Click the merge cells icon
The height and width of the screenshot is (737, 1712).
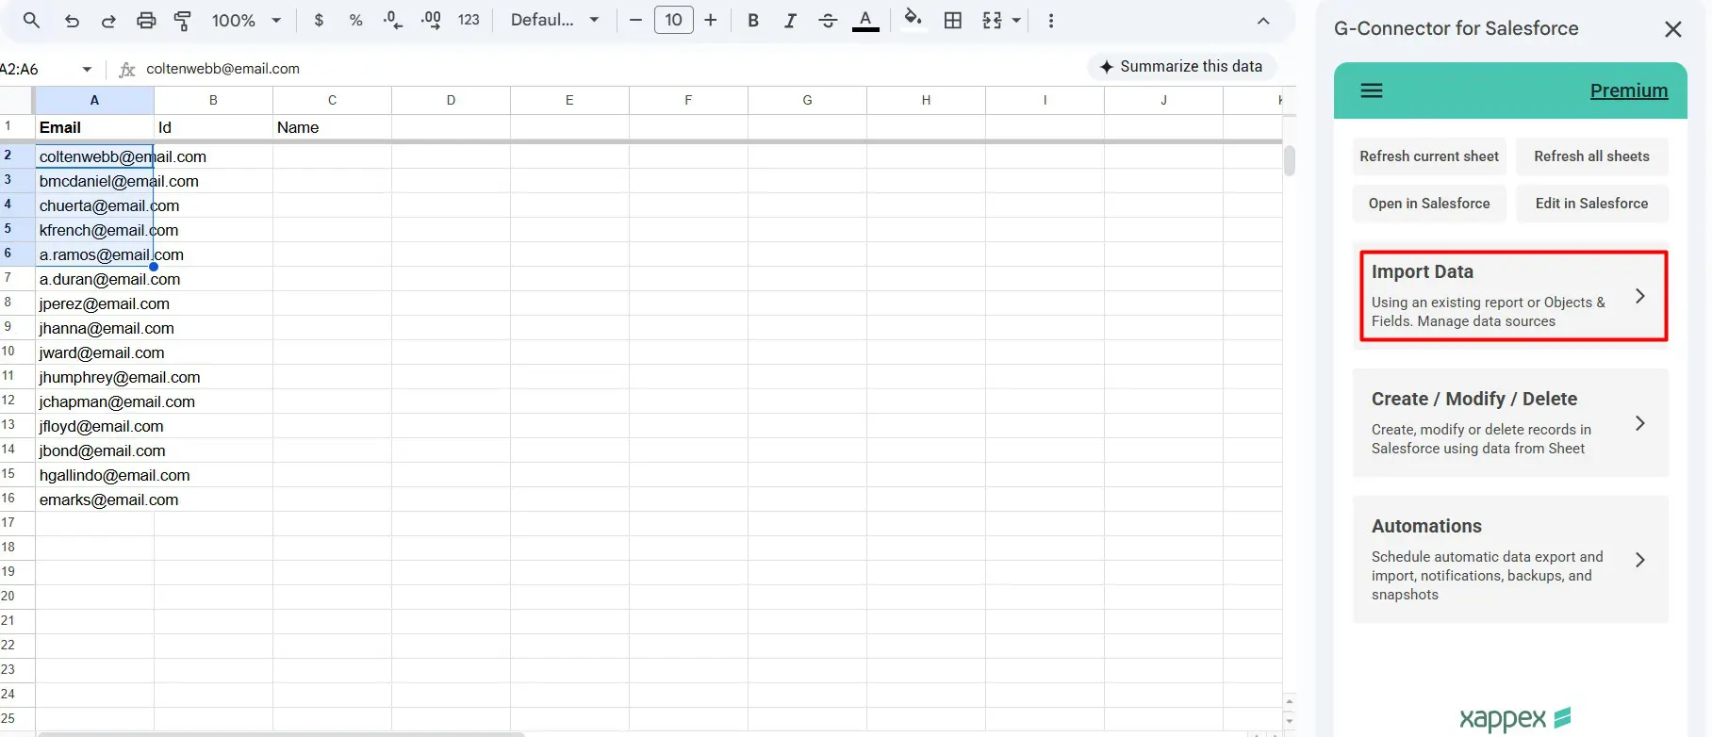click(x=992, y=20)
